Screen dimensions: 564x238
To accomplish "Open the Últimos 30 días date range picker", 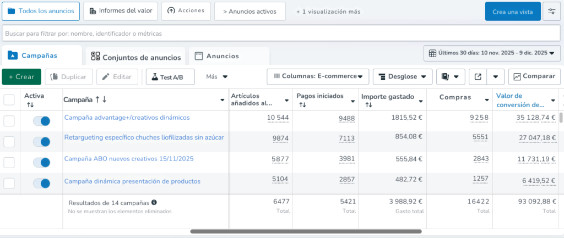I will 491,53.
